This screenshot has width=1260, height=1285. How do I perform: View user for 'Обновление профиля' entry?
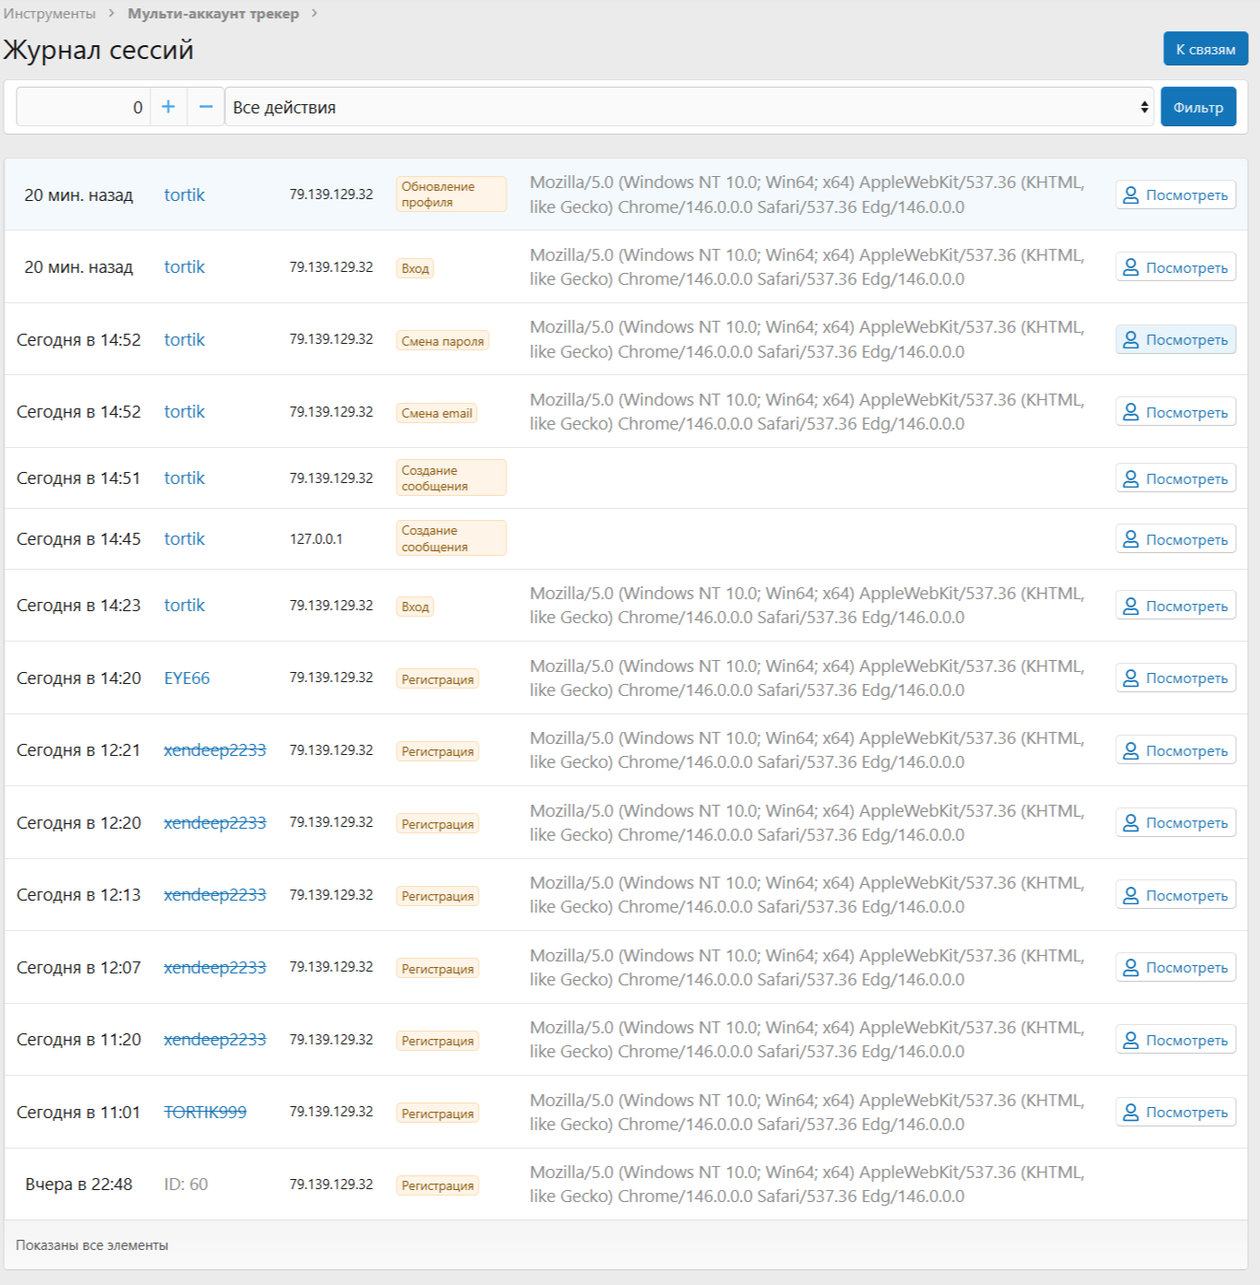[x=1175, y=195]
